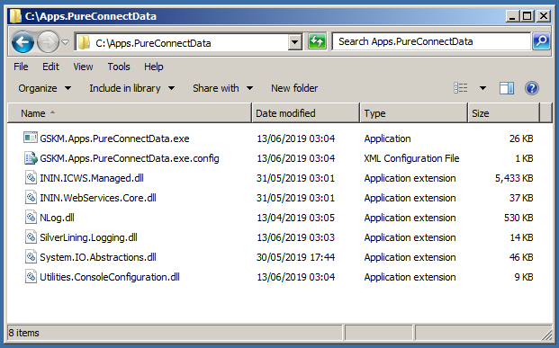
Task: Click the GSKM.Apps.PureConnectData.exe application icon
Action: click(31, 138)
